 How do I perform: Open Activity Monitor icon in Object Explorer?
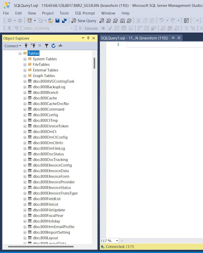pos(60,46)
